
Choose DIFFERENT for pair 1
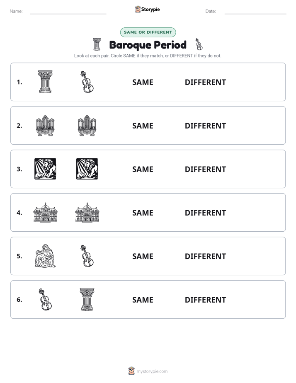(x=205, y=82)
